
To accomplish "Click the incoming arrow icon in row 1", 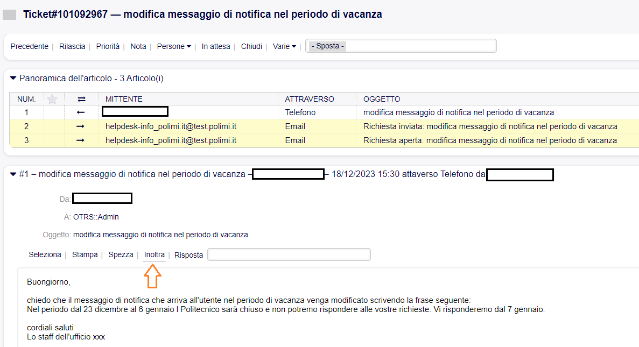I will click(x=81, y=112).
